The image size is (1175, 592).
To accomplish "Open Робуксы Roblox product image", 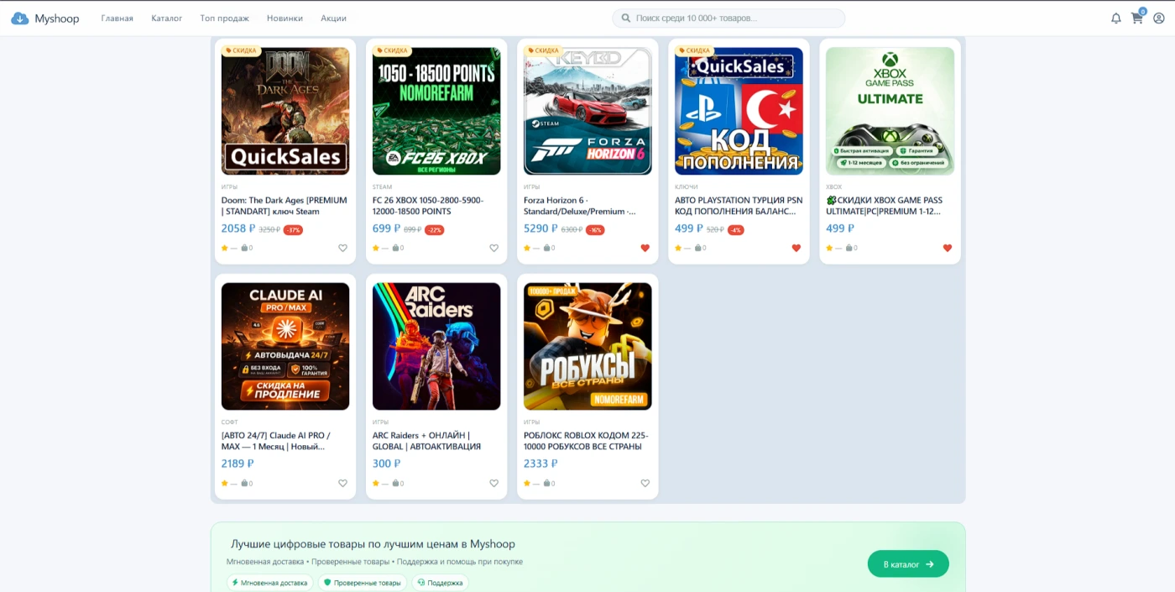I will pyautogui.click(x=587, y=346).
